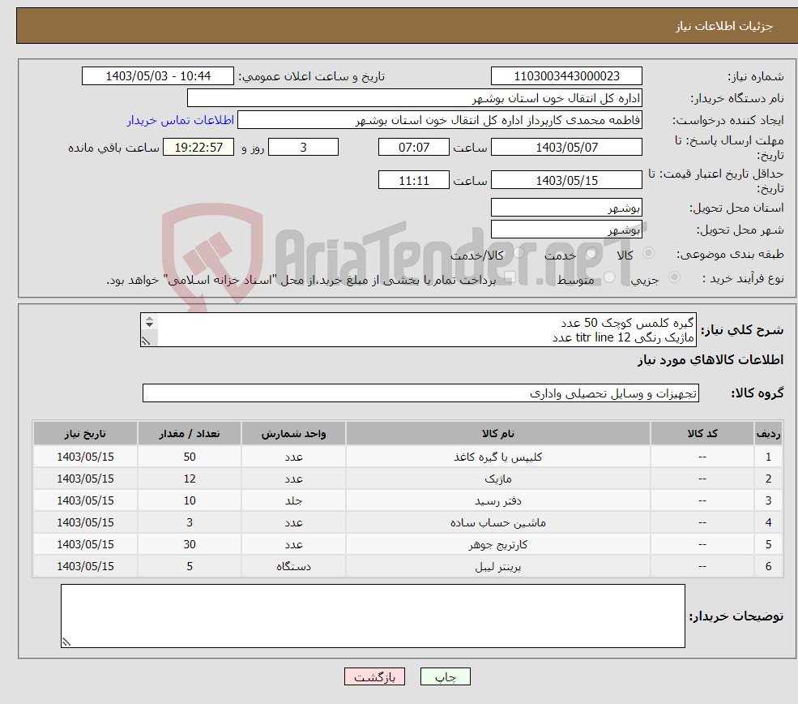Click the تاریخ نیاز column header
The height and width of the screenshot is (704, 798).
85,433
